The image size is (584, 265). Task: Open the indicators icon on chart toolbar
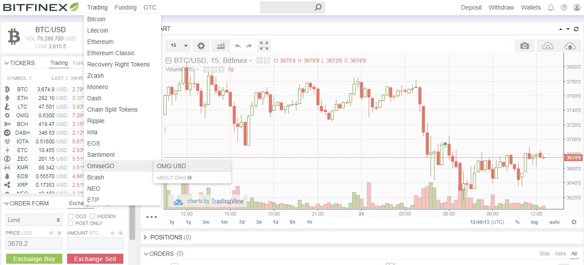(221, 45)
